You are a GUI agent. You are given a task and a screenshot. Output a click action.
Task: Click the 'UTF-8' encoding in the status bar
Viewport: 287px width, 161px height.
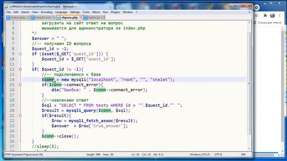218,154
